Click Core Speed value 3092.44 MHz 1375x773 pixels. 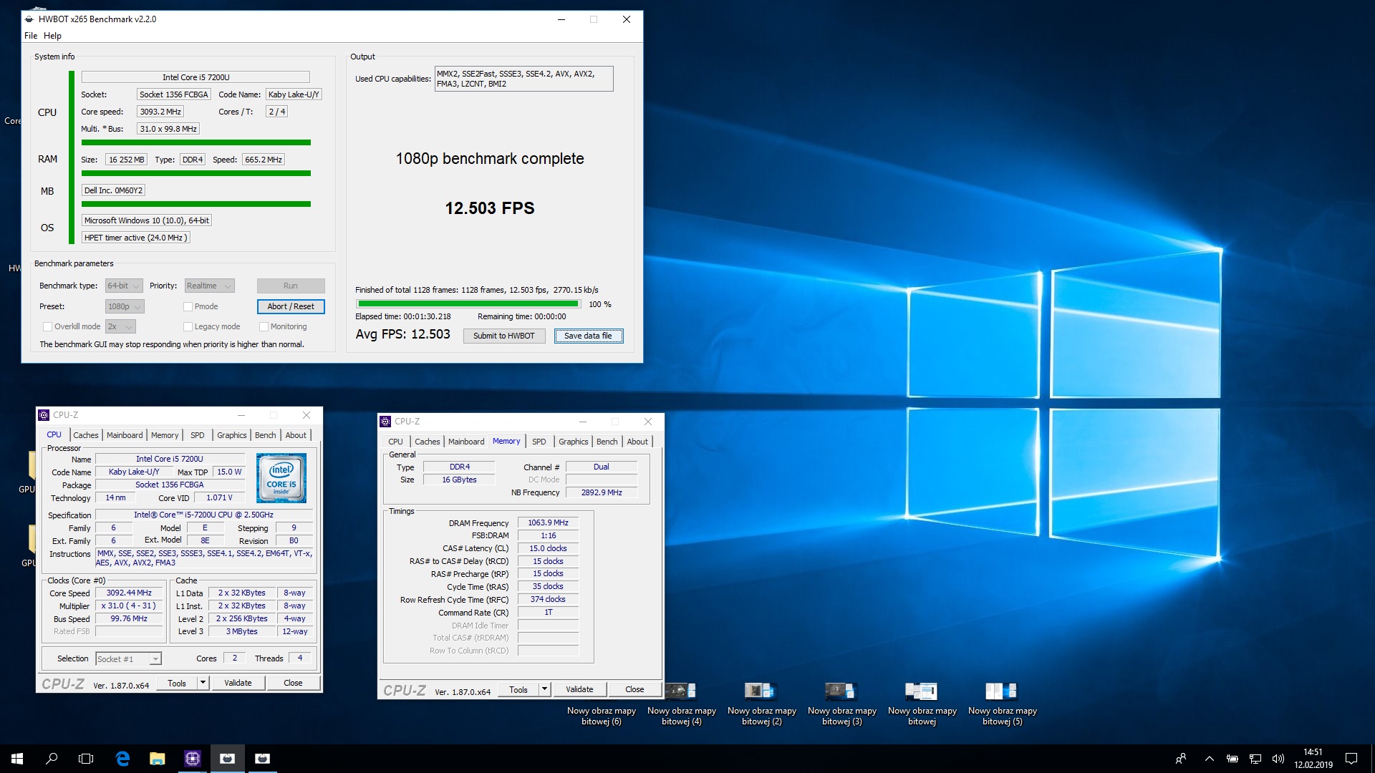tap(129, 593)
